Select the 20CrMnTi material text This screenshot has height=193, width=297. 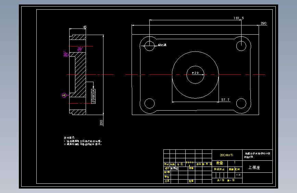(x=226, y=155)
